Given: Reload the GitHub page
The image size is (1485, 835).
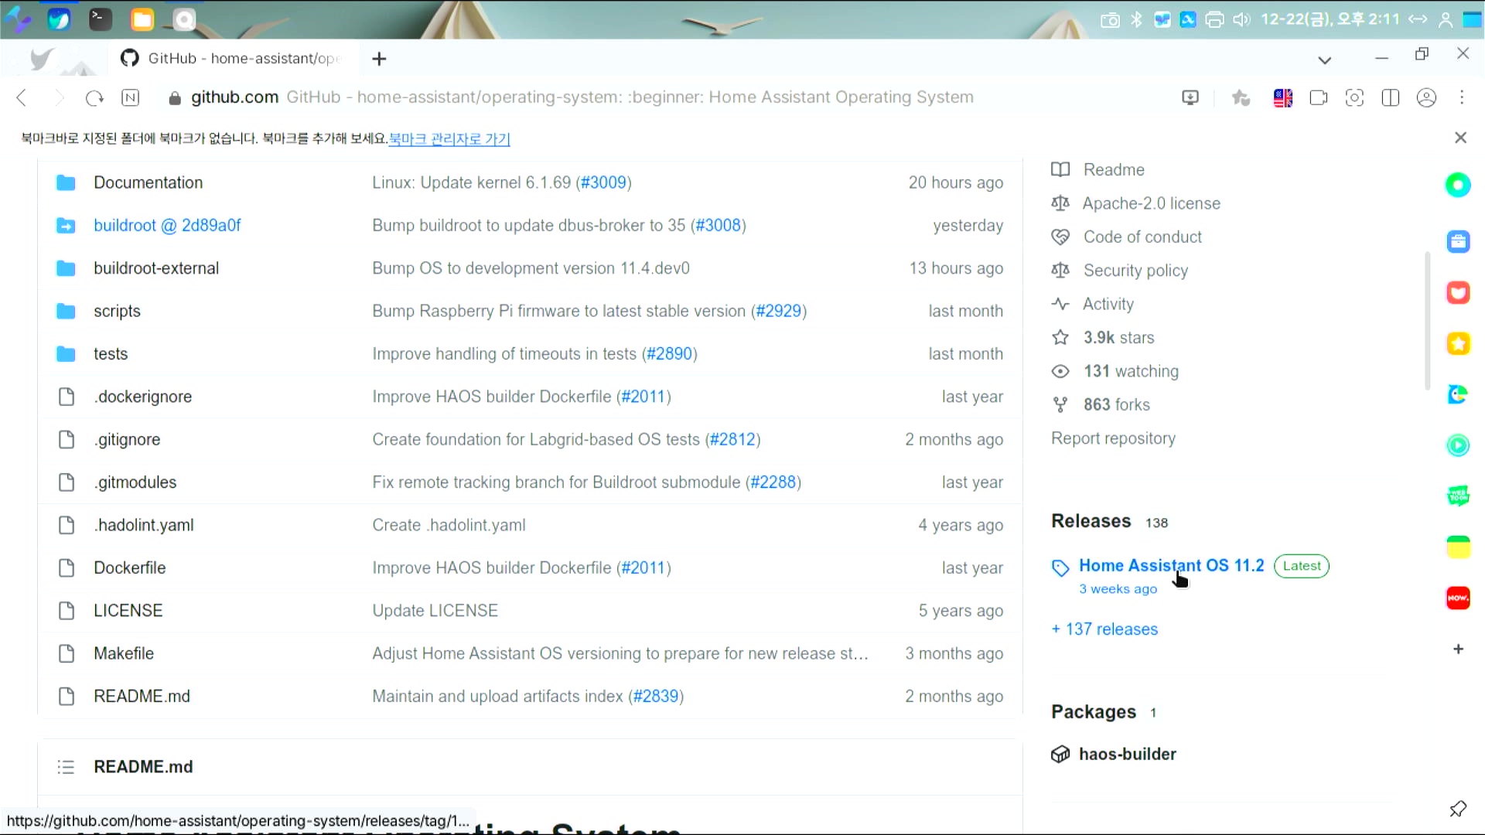Looking at the screenshot, I should 94,97.
